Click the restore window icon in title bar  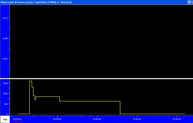pos(189,2)
